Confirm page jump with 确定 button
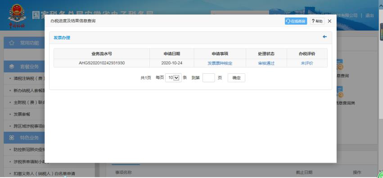This screenshot has width=383, height=178. (x=236, y=78)
